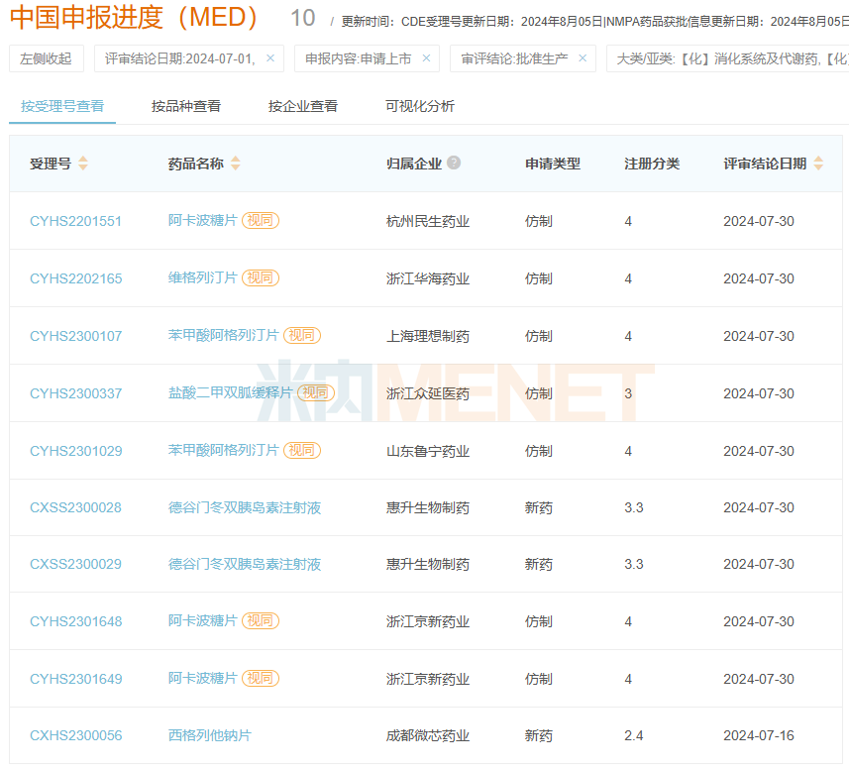This screenshot has height=769, width=849.
Task: Open acceptance number CYHS2201551
Action: pyautogui.click(x=75, y=221)
